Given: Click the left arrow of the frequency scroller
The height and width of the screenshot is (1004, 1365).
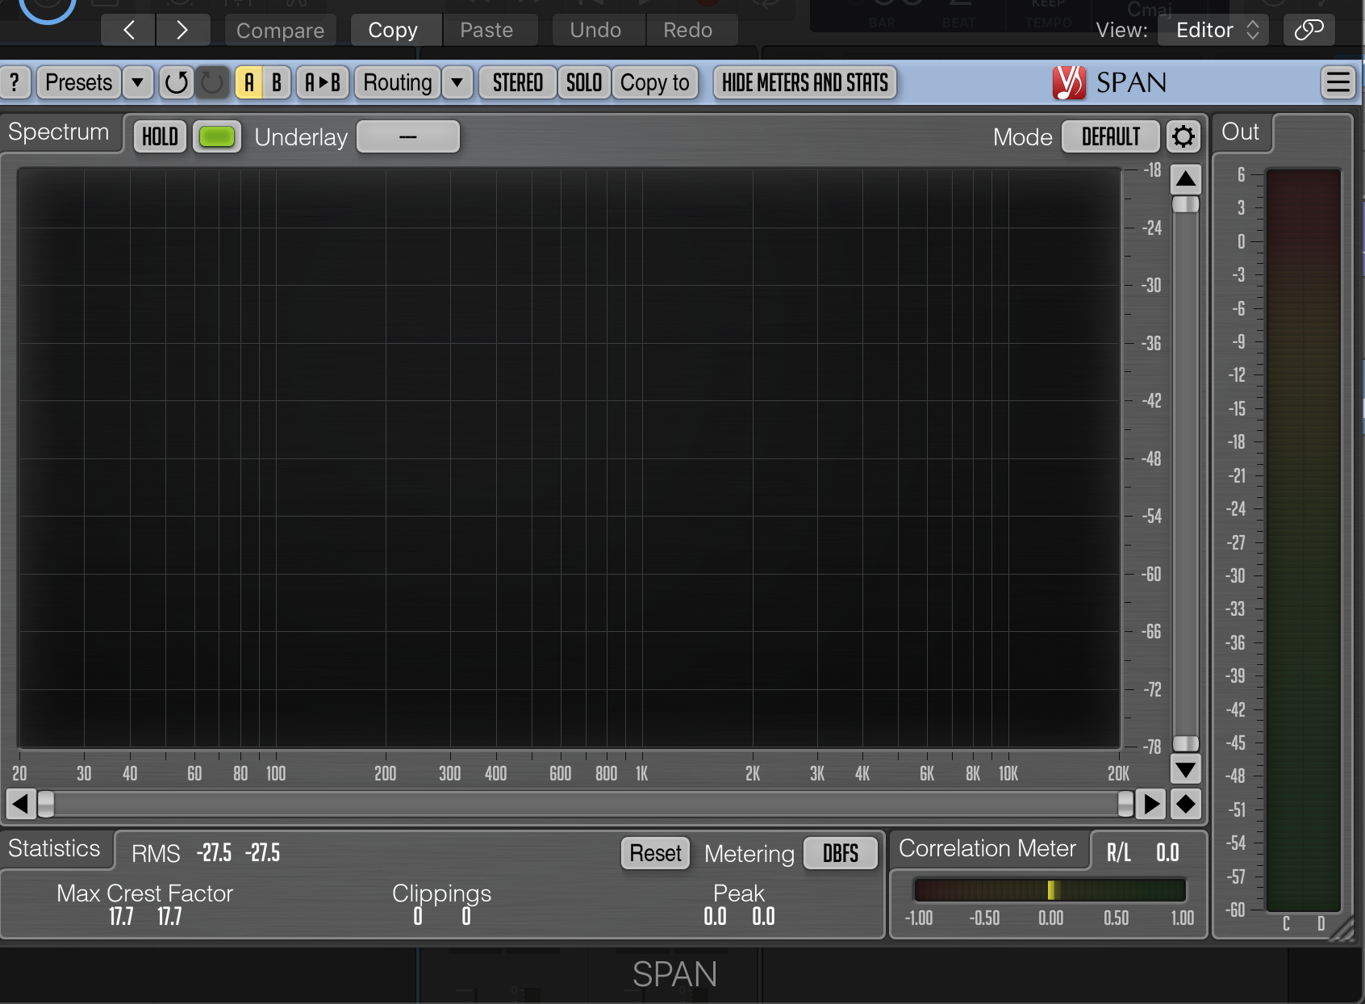Looking at the screenshot, I should (x=20, y=804).
